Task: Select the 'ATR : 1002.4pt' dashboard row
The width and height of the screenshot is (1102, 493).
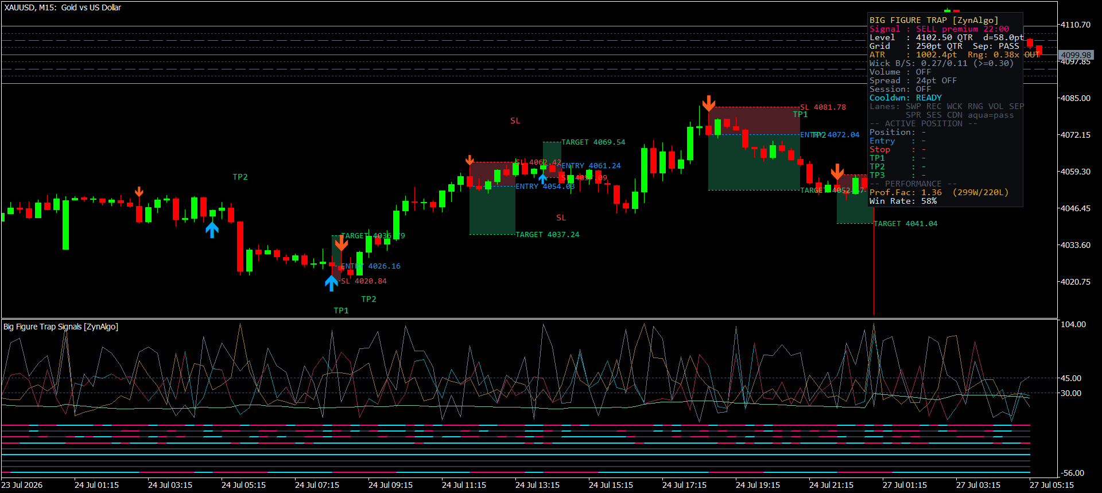Action: pos(955,55)
